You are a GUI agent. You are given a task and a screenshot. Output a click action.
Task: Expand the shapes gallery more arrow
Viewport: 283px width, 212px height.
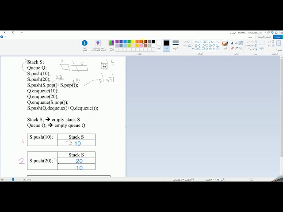pos(193,49)
